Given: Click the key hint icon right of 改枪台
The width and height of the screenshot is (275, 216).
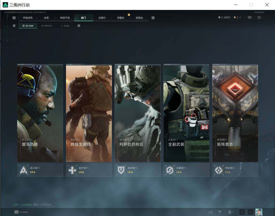Looking at the screenshot, I should 153,18.
